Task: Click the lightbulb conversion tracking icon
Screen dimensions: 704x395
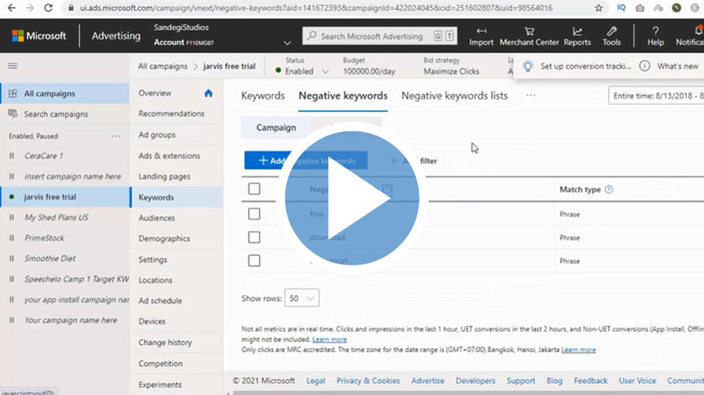Action: coord(528,67)
